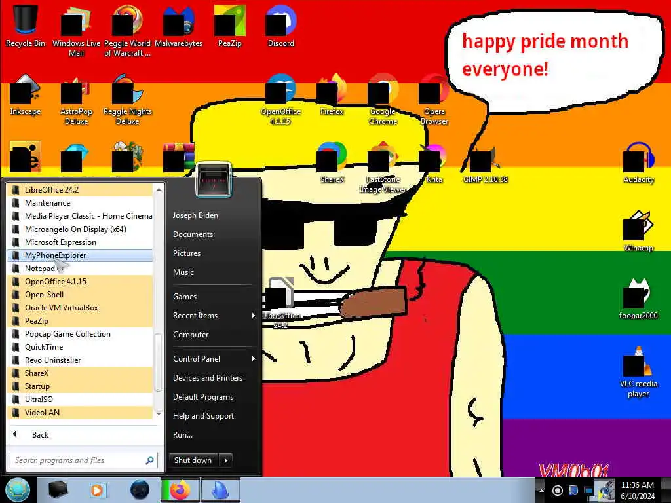Open GIMP 2.10.38 desktop icon

tap(486, 163)
